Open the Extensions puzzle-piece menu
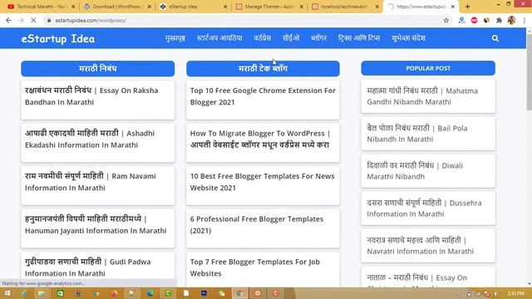 499,20
